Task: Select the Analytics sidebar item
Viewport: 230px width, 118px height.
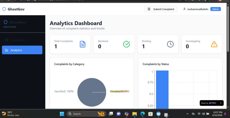Action: click(x=22, y=50)
